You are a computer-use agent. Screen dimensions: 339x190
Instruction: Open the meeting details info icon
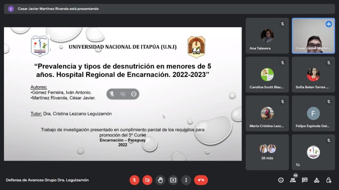281,180
